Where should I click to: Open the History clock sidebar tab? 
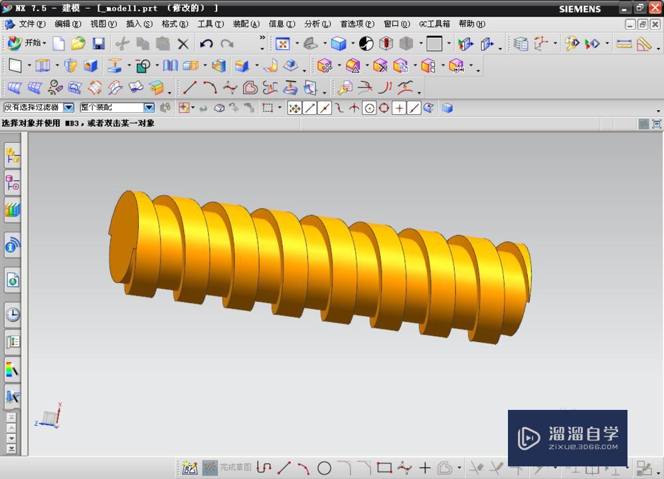pyautogui.click(x=12, y=315)
